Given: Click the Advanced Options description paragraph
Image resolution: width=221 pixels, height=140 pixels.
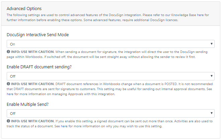Looking at the screenshot, I should [108, 17].
